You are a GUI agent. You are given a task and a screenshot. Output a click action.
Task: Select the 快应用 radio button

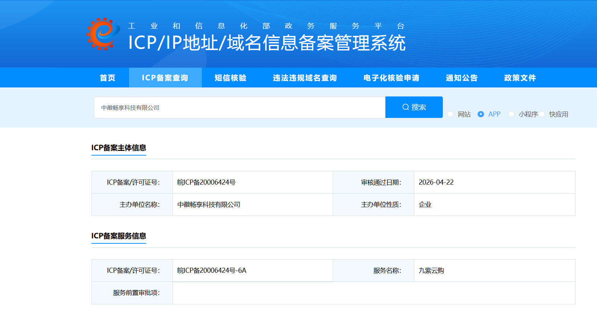[542, 114]
